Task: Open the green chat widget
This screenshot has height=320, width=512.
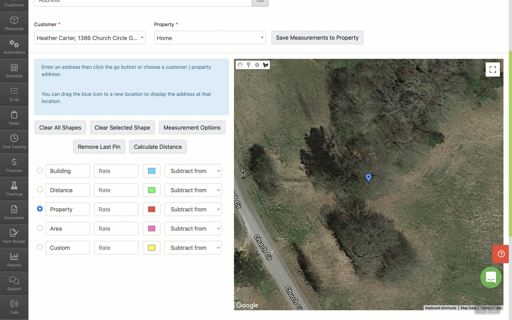Action: [x=491, y=277]
